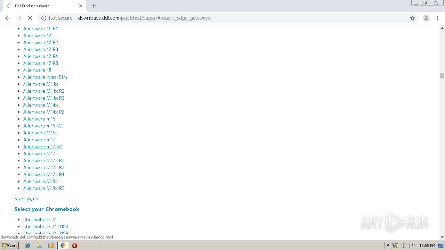The width and height of the screenshot is (445, 250).
Task: Stop loading the page
Action: click(x=30, y=18)
